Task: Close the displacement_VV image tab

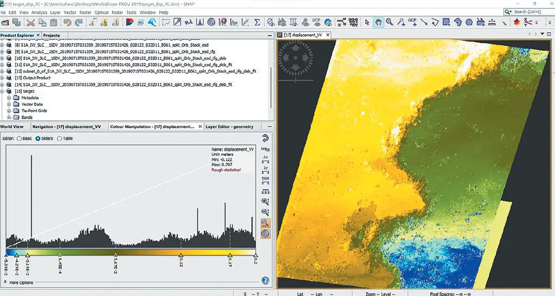Action: [x=327, y=35]
